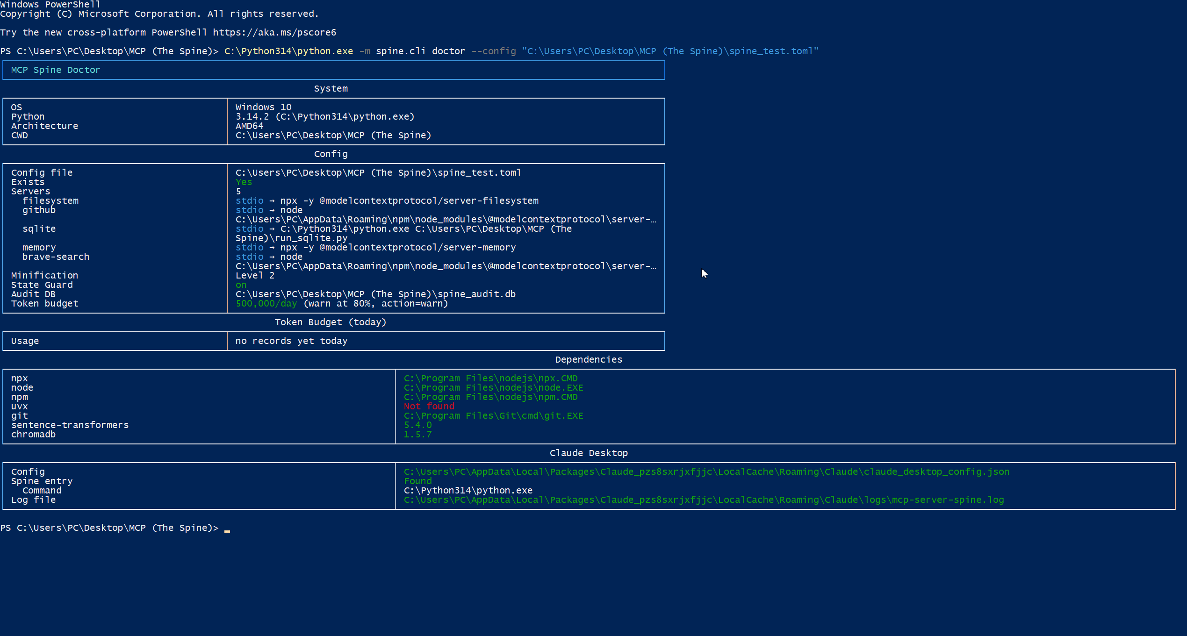
Task: Click the npx.CMD dependency path
Action: point(490,379)
